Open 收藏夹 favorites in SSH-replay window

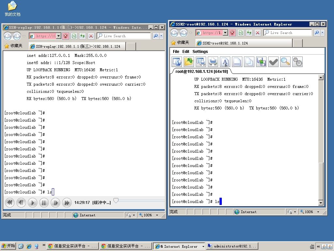[13, 46]
